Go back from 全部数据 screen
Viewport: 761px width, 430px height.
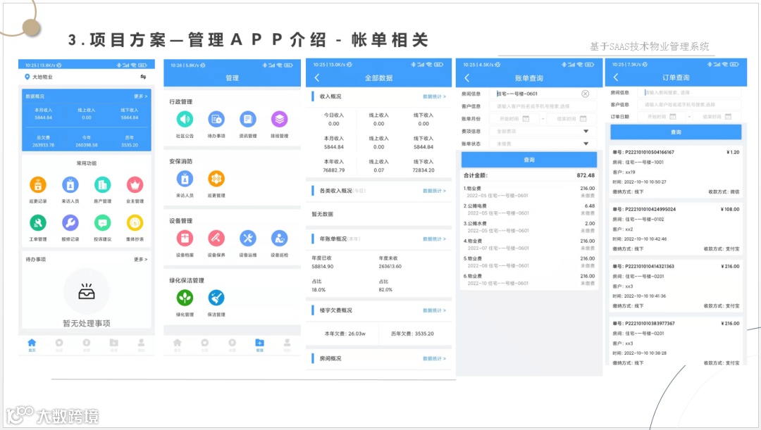point(317,77)
